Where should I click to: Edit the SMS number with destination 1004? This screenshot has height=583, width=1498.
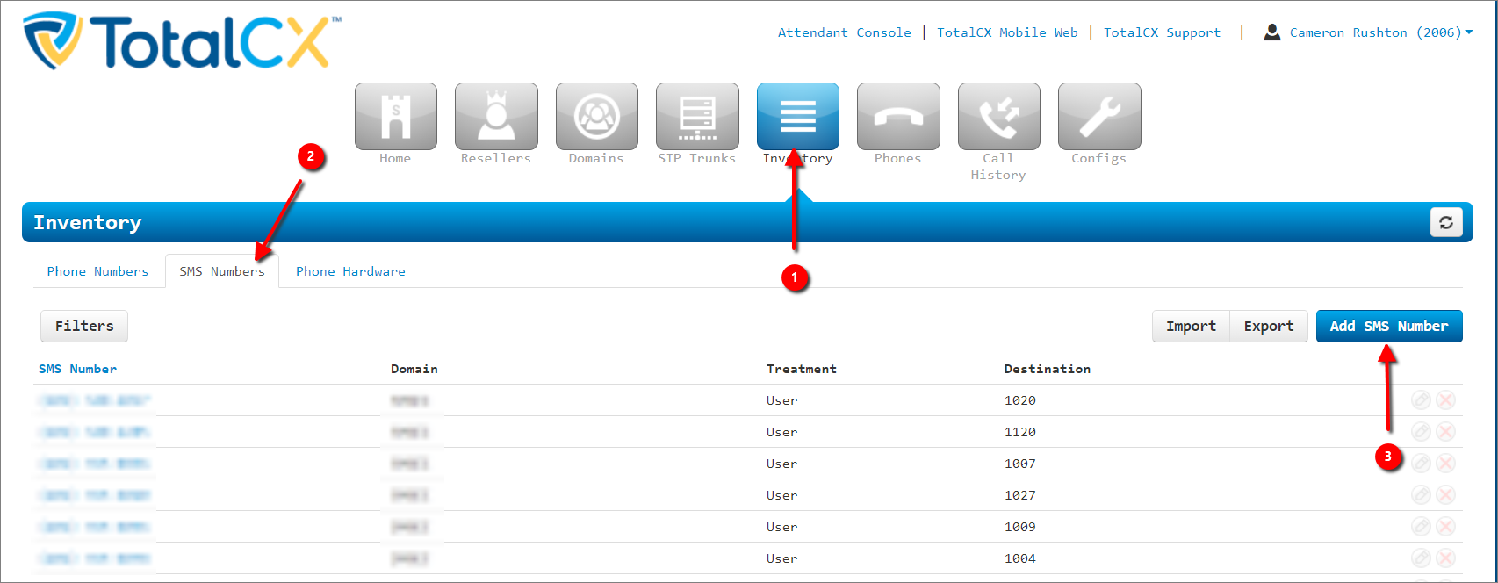click(1421, 558)
